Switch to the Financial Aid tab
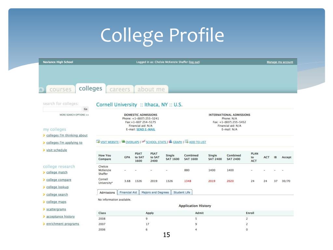 128,192
